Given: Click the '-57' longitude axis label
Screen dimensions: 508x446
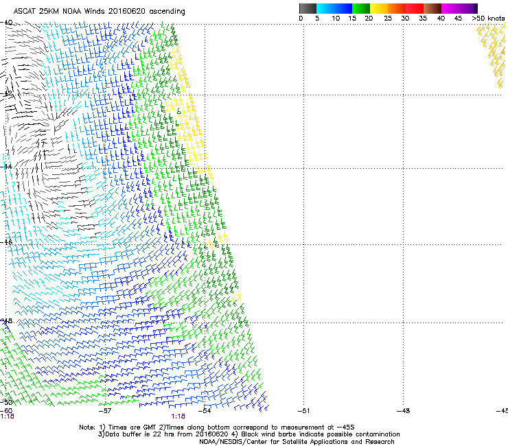Looking at the screenshot, I should click(105, 411).
